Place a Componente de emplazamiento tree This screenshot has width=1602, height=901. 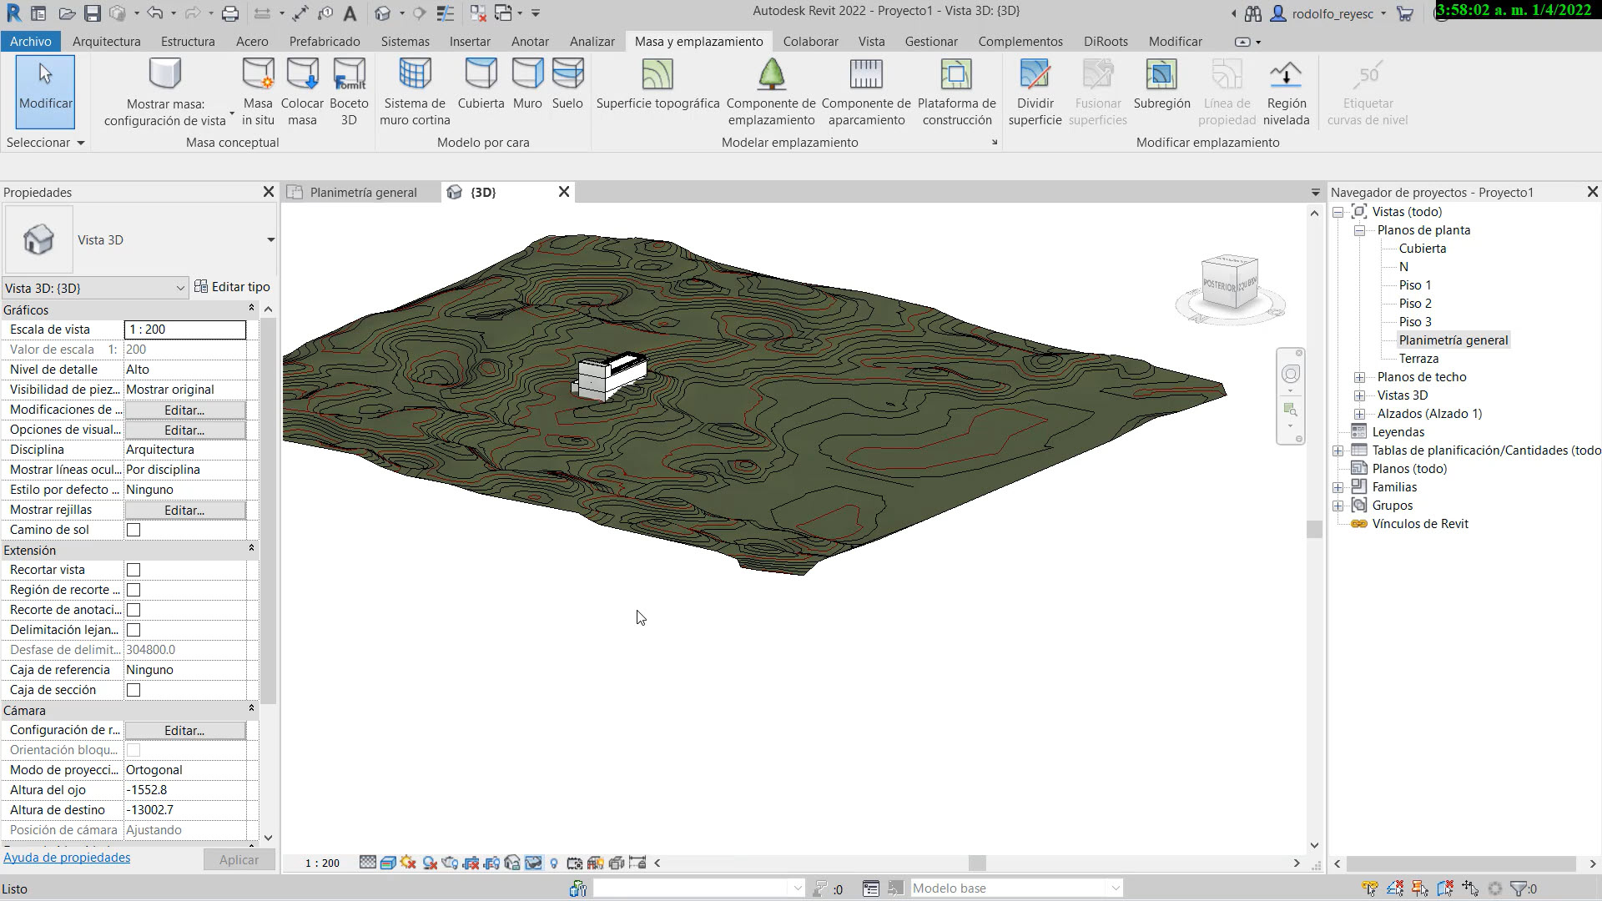point(771,92)
